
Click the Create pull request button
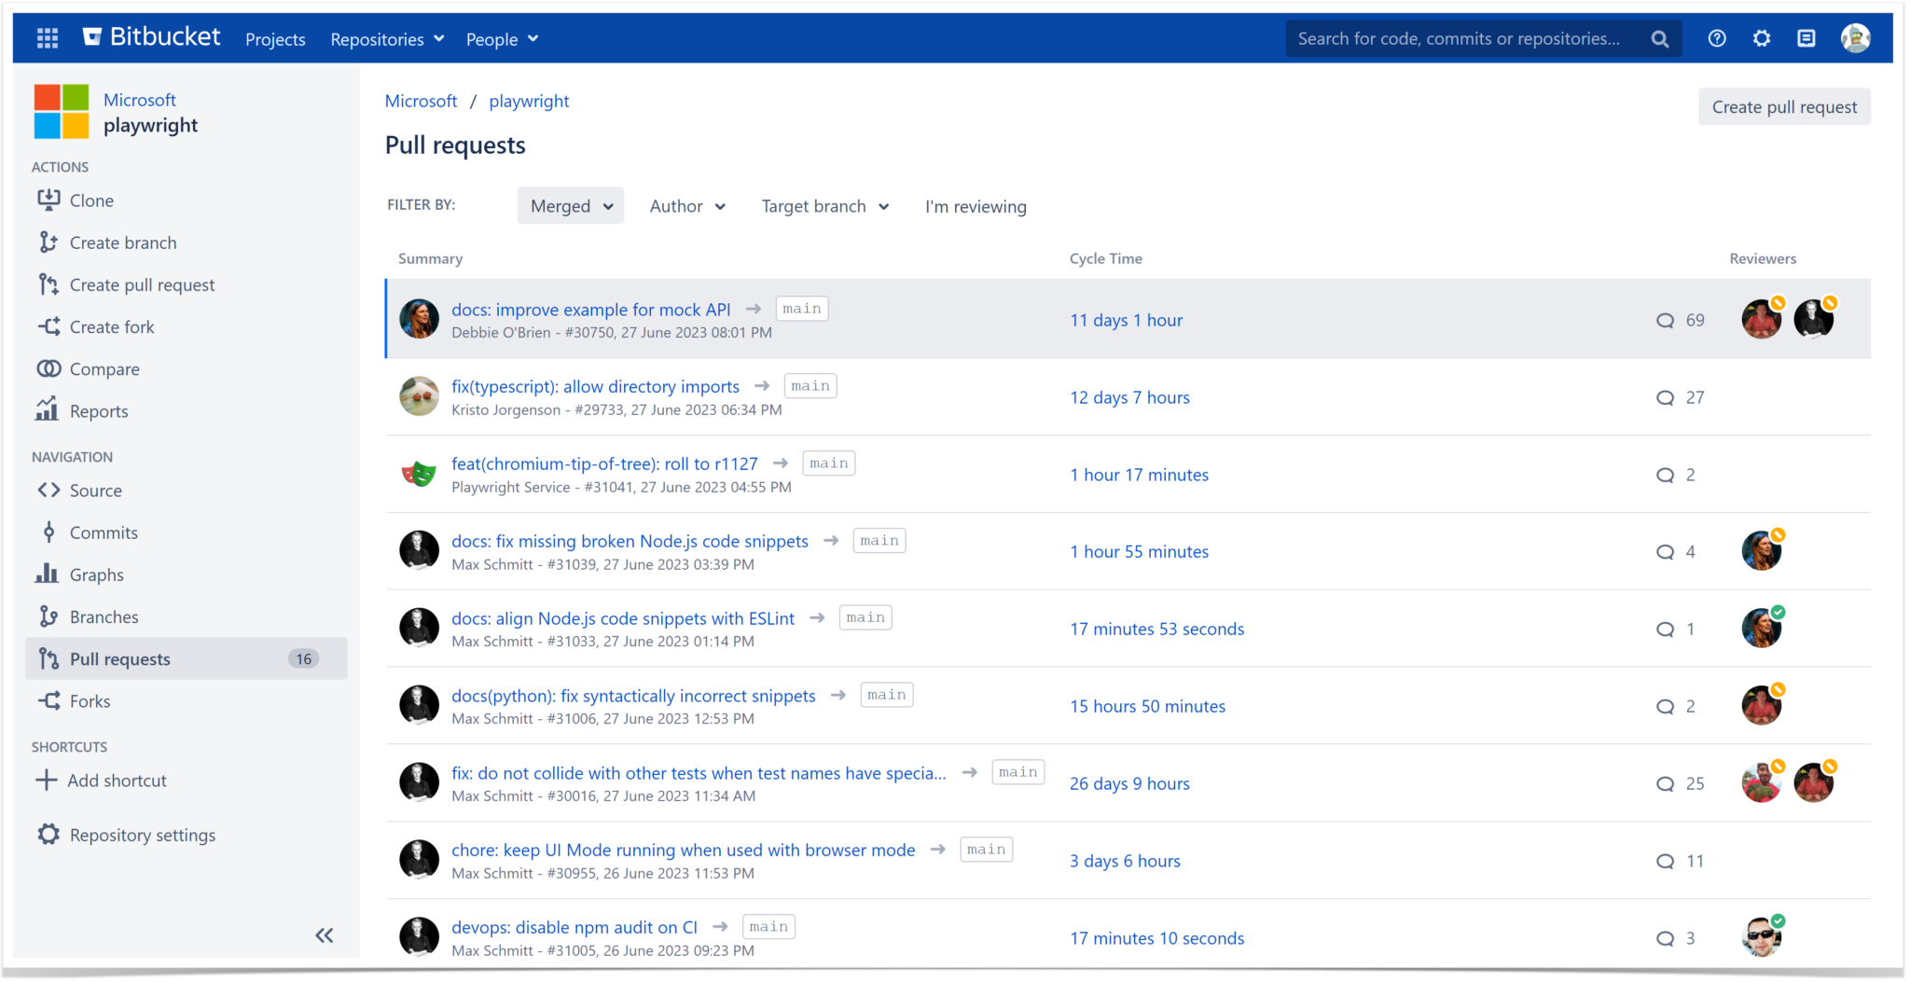1783,106
